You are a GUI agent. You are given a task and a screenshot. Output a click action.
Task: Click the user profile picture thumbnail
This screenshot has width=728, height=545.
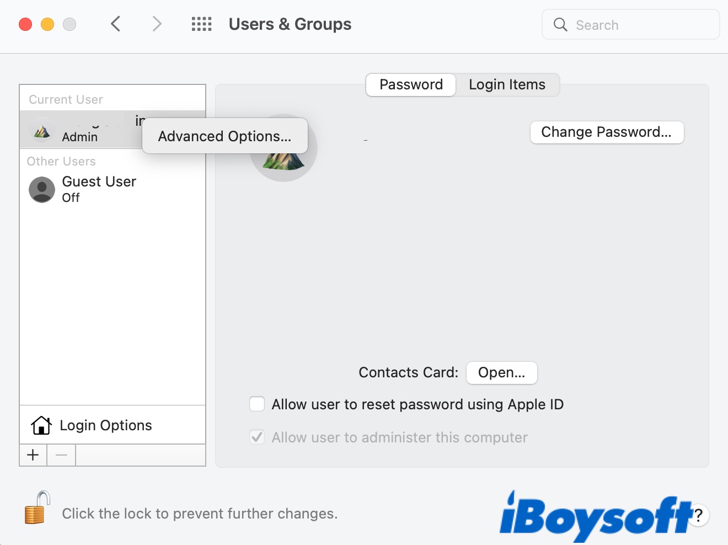point(283,161)
